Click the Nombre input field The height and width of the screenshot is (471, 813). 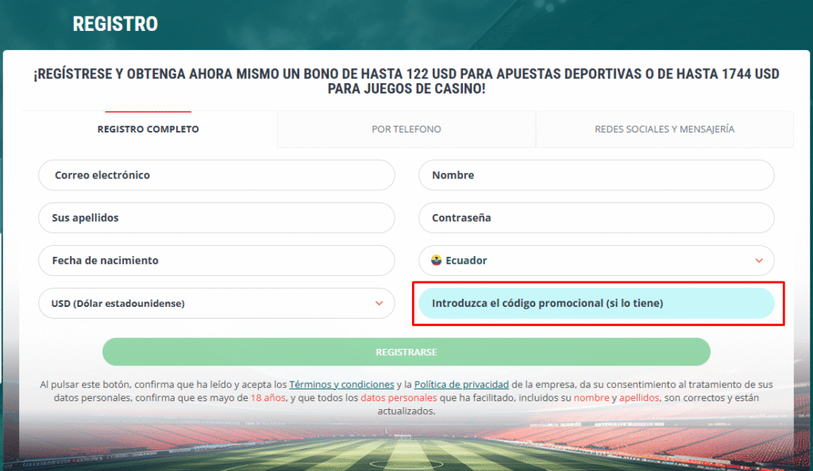[595, 175]
